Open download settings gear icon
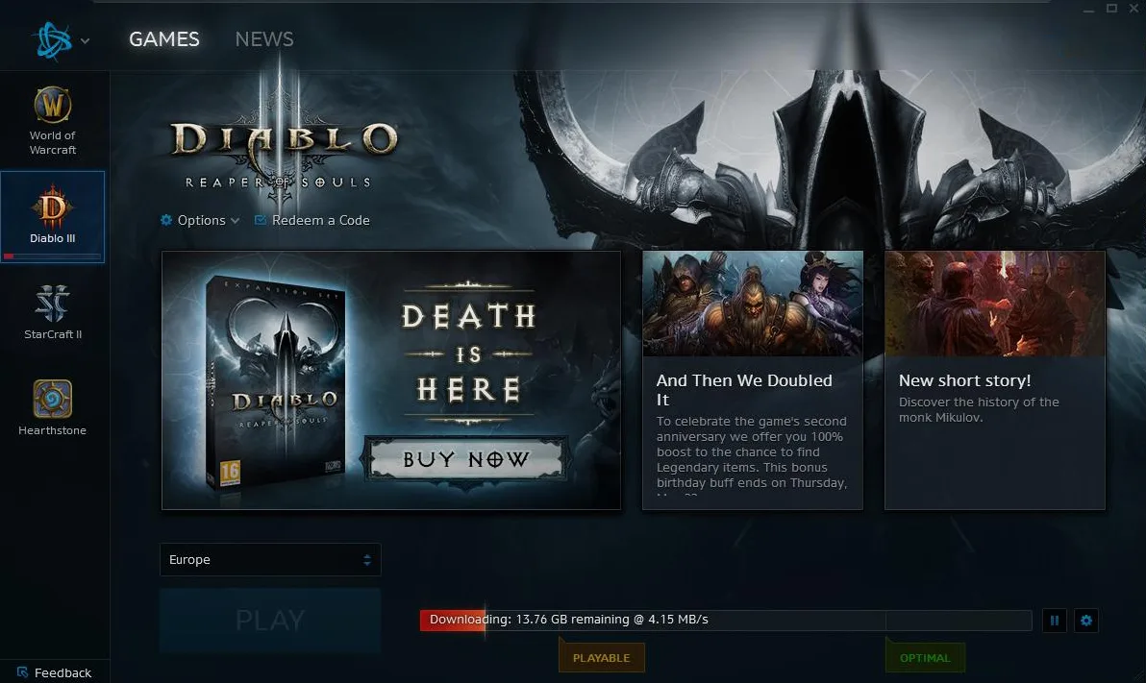 point(1086,621)
